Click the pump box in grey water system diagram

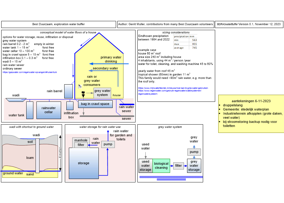tap(194, 152)
